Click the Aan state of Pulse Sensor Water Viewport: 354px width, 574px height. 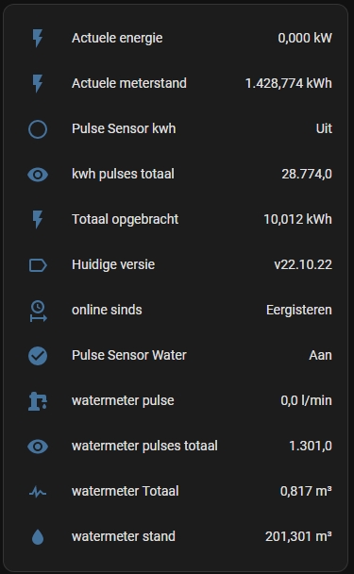tap(320, 356)
